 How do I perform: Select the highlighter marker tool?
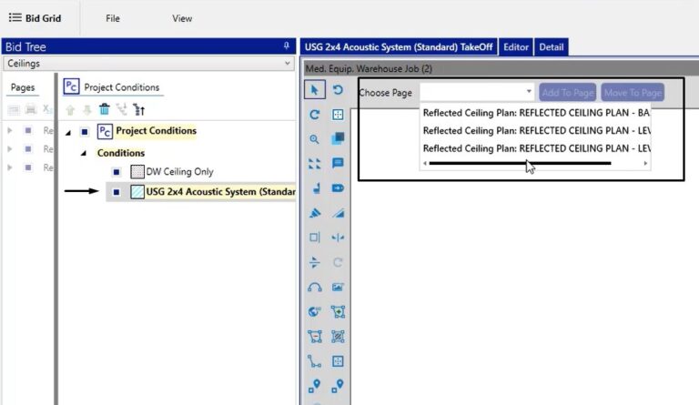(x=314, y=213)
